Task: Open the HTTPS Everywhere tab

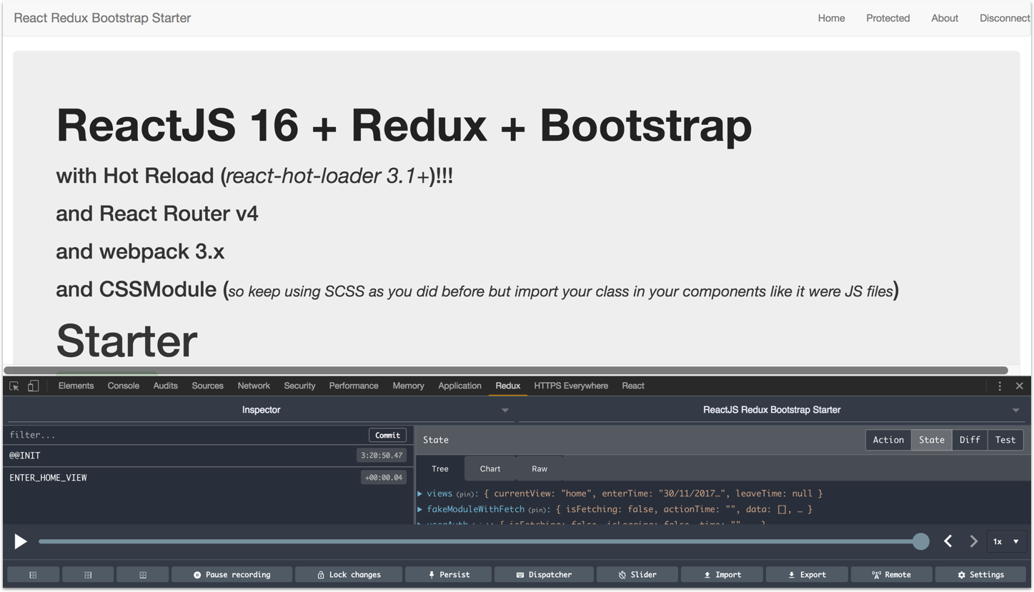Action: point(571,386)
